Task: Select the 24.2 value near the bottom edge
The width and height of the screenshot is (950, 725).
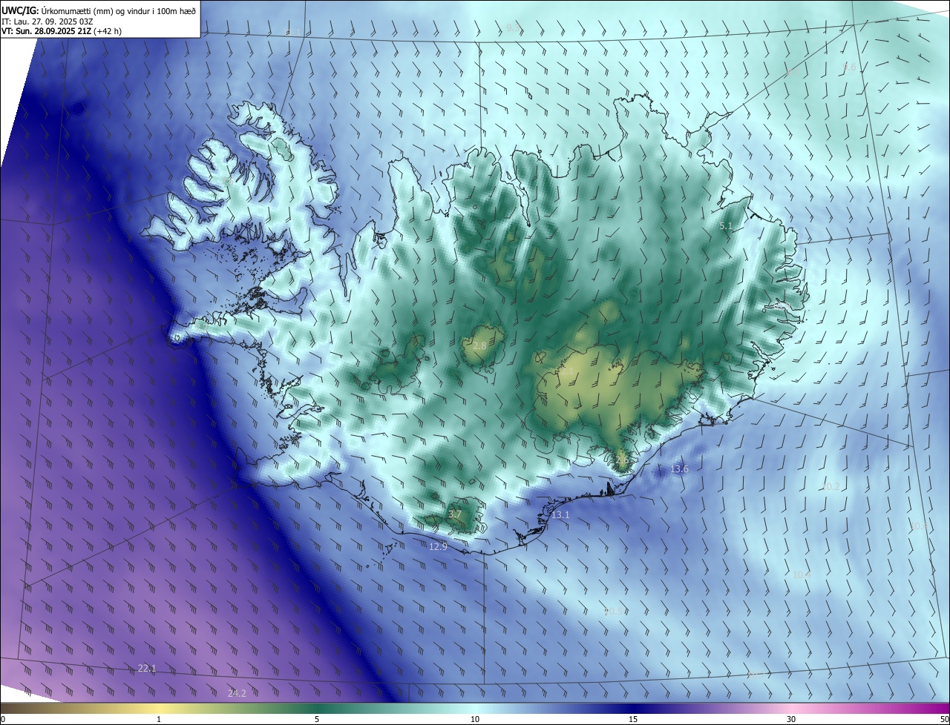Action: click(237, 694)
